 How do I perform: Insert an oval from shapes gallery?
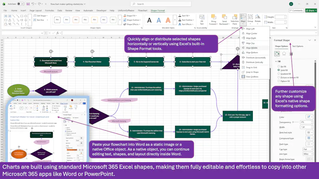(26, 16)
